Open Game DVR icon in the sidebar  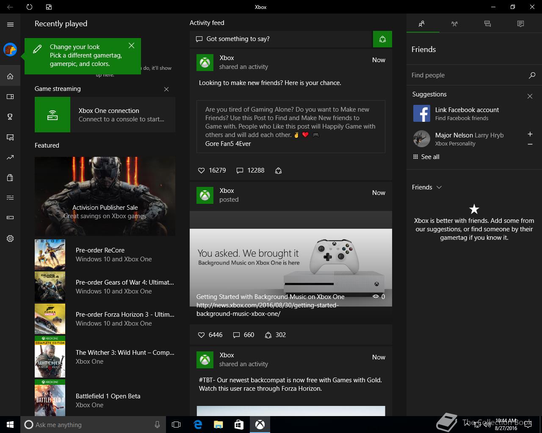tap(10, 137)
